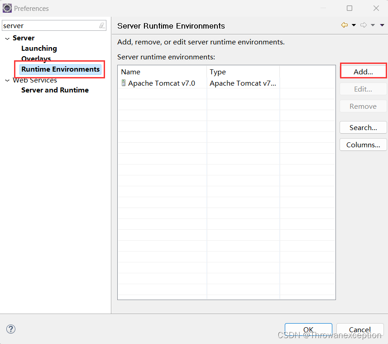
Task: Select the Apache Tomcat v7.0 runtime row
Action: click(226, 83)
